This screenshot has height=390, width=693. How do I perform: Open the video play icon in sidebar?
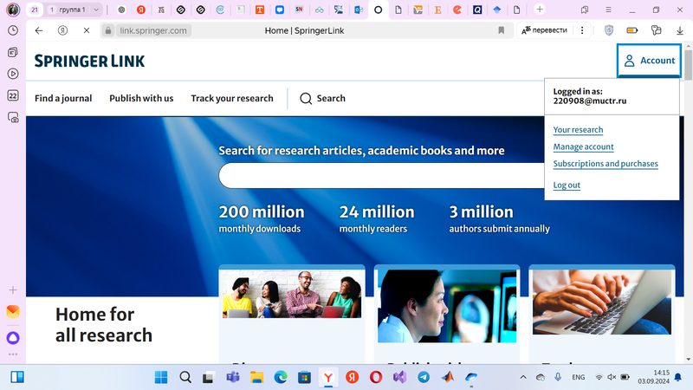click(13, 74)
